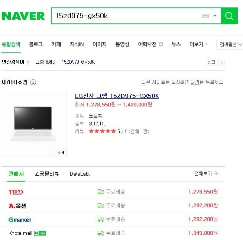Image resolution: width=243 pixels, height=240 pixels.
Task: Click the Gmarket price 1,292,200원
Action: tap(203, 219)
